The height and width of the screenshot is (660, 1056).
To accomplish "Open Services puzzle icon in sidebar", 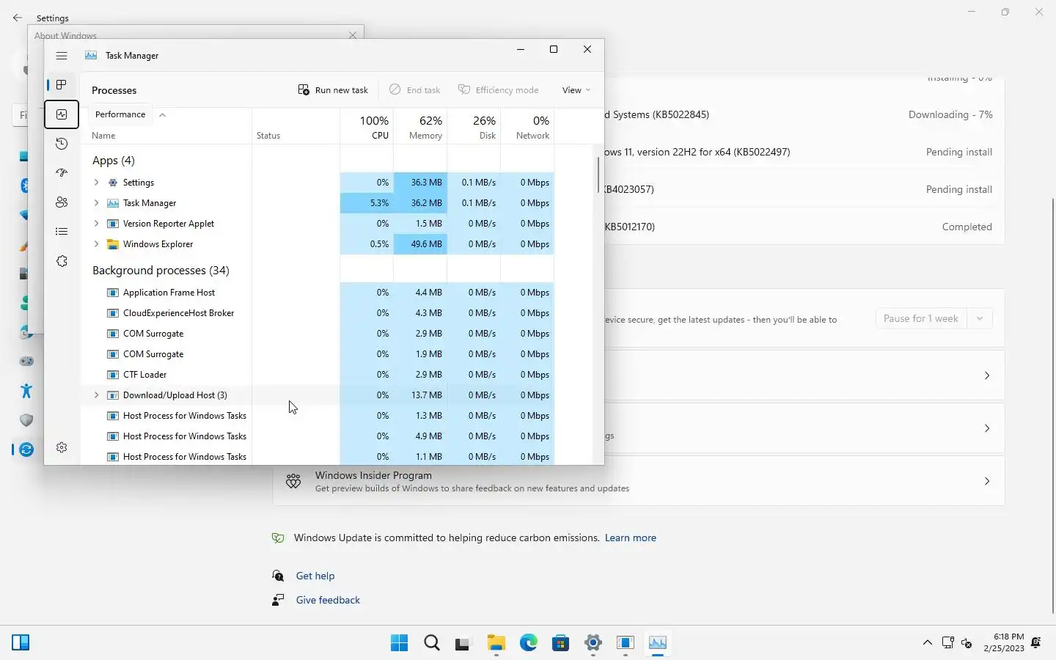I will pos(62,261).
